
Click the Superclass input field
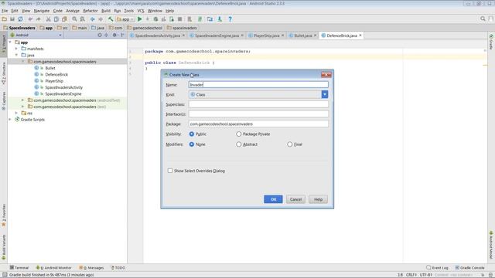258,104
